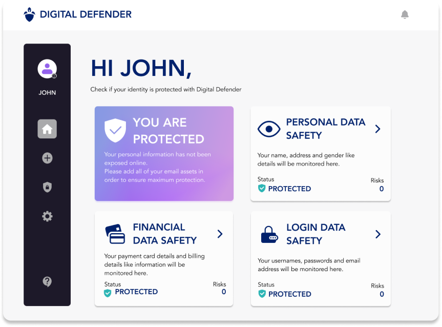The width and height of the screenshot is (442, 327).
Task: Go to the Home dashboard icon
Action: click(x=47, y=129)
